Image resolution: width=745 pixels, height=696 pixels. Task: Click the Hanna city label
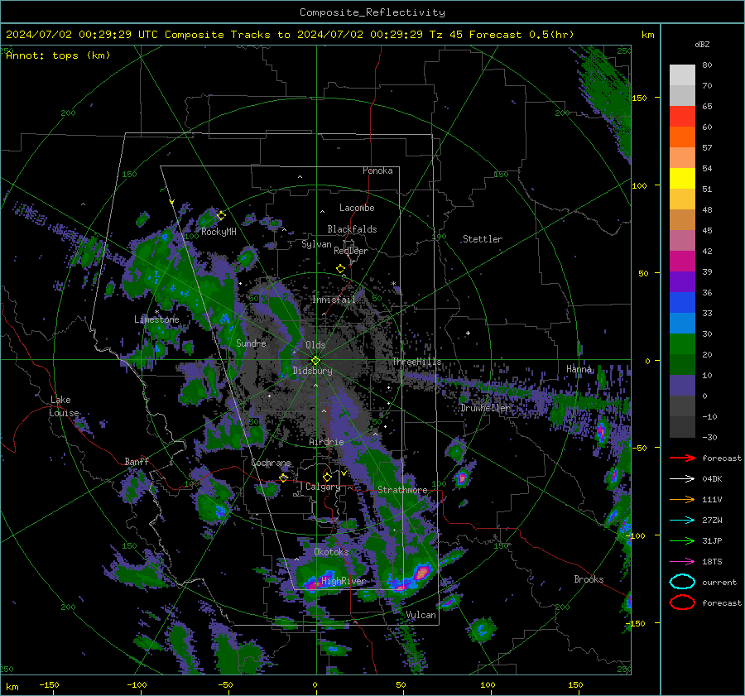tap(579, 369)
